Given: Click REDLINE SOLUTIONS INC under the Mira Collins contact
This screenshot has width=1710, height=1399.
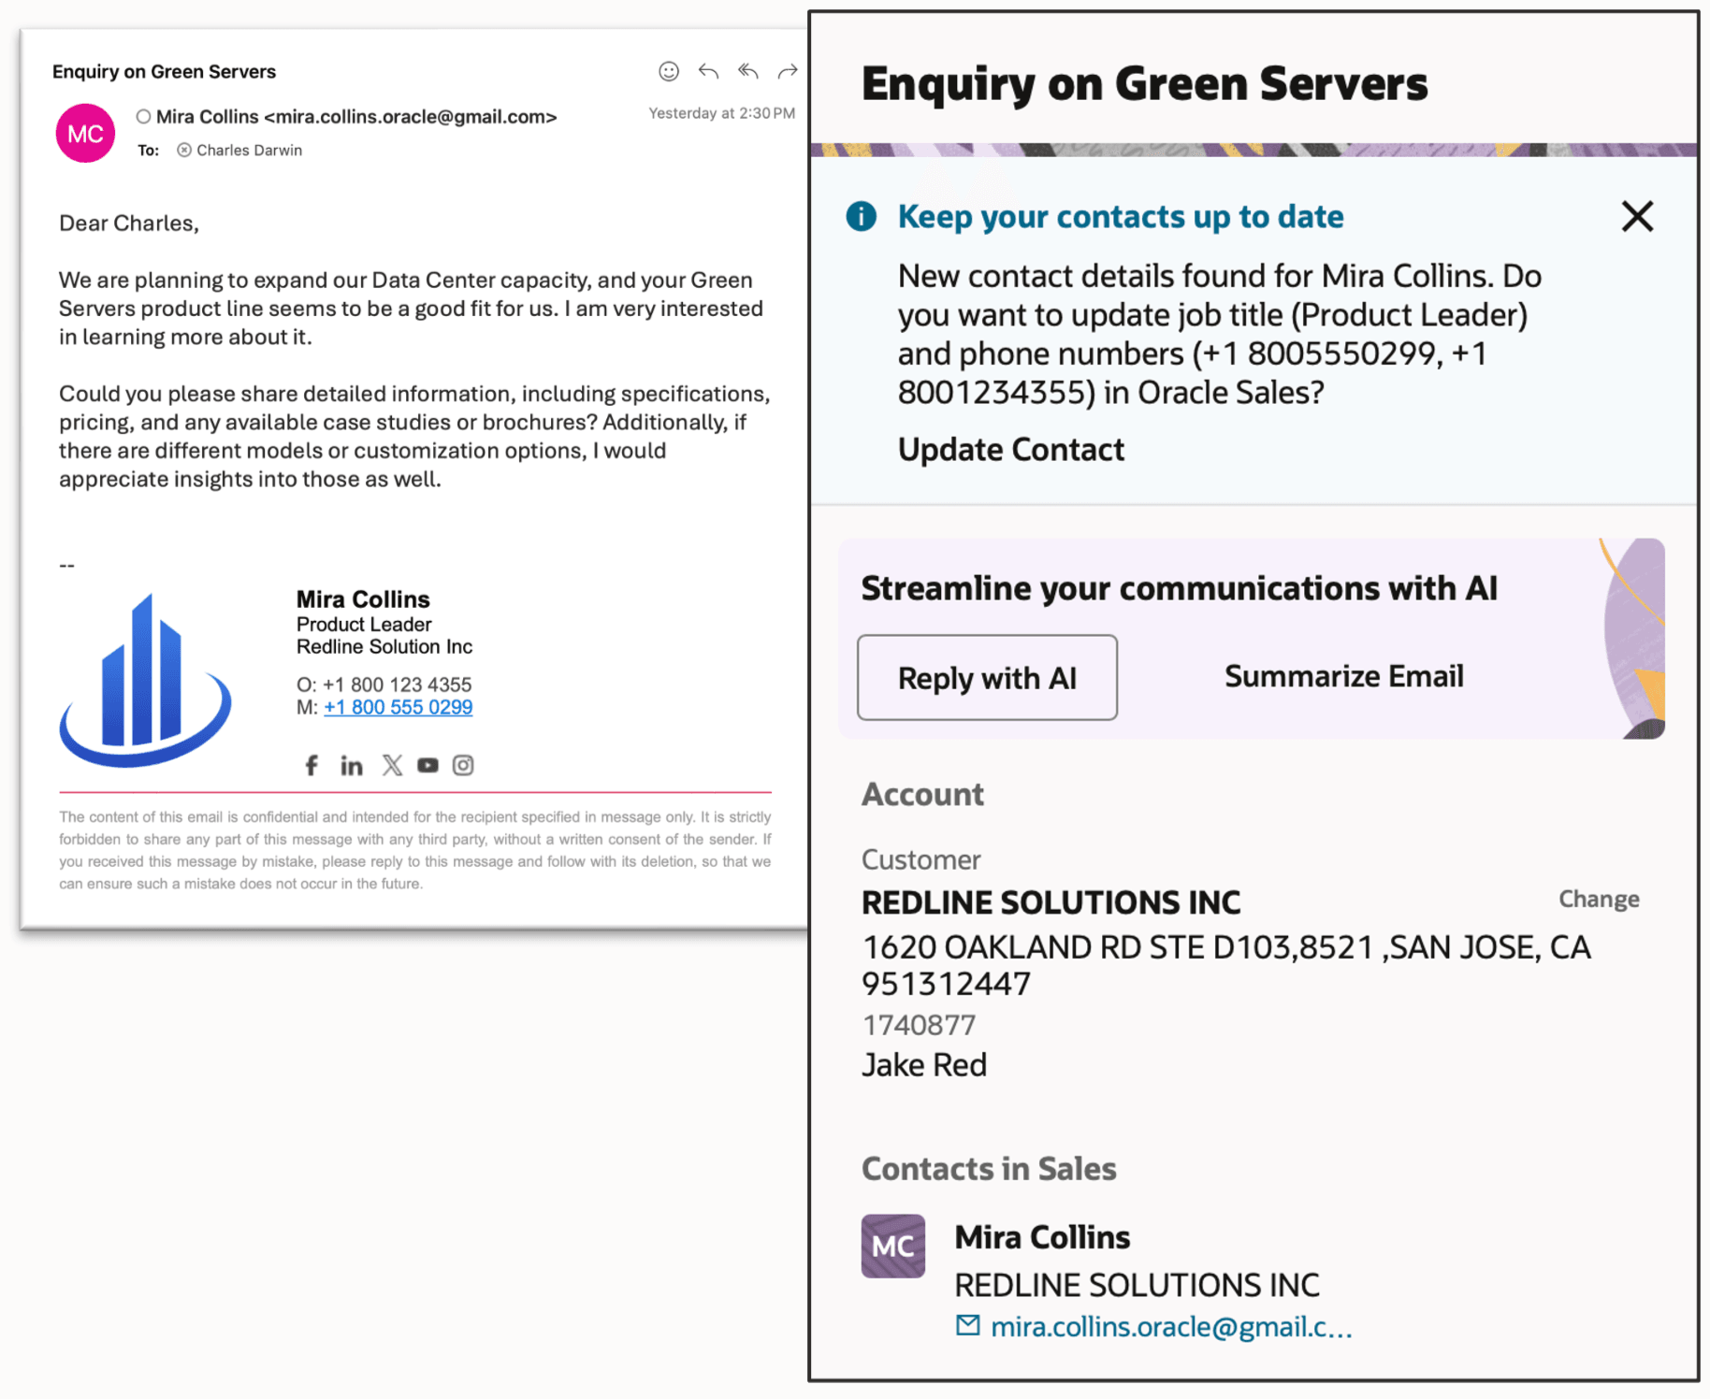Looking at the screenshot, I should tap(1137, 1285).
